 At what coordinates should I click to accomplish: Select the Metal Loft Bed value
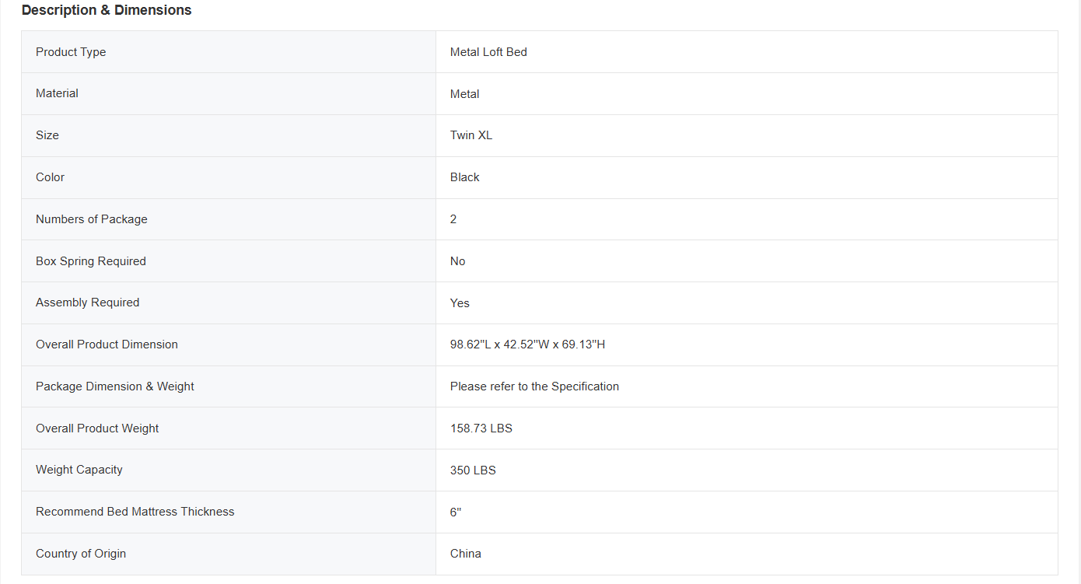pyautogui.click(x=488, y=52)
